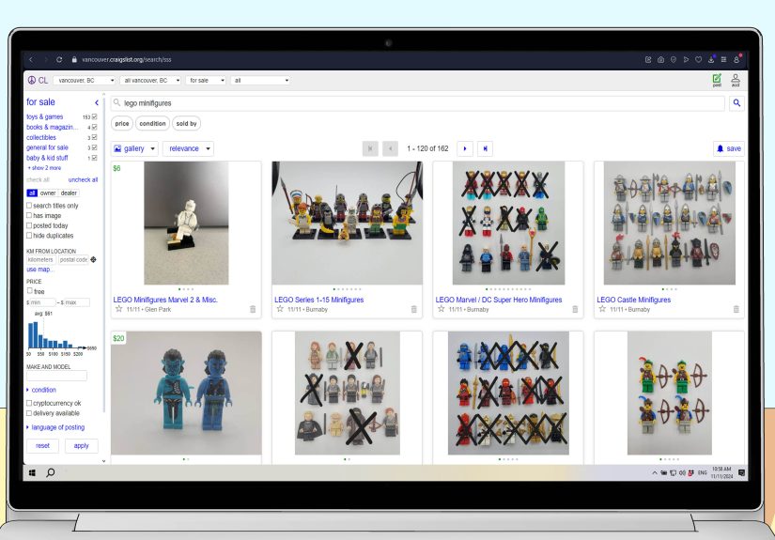Favorite the LEGO Marvel / DC Super Hero star

441,309
